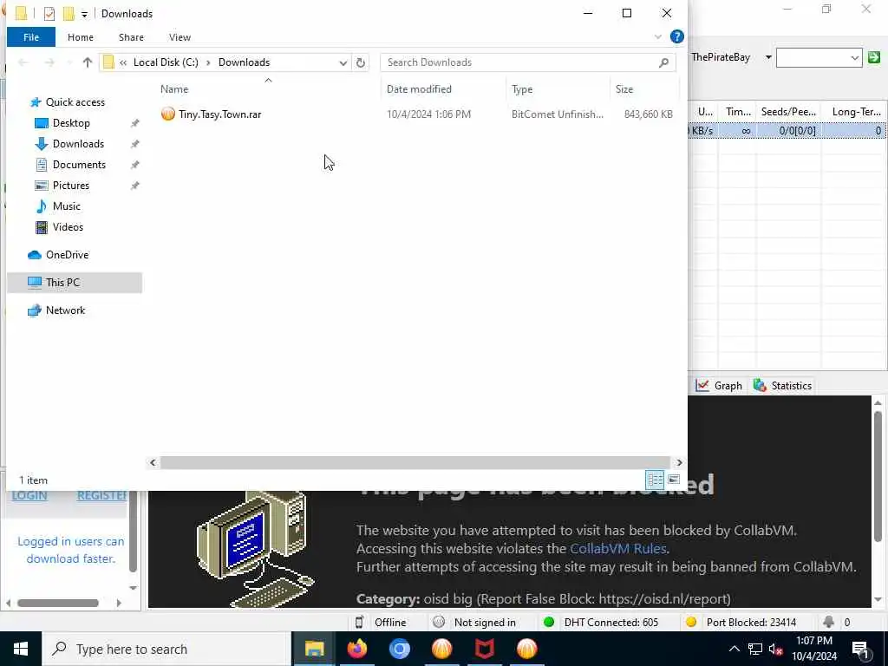Screen dimensions: 888x666
Task: Launch Firefox from the taskbar
Action: click(356, 649)
